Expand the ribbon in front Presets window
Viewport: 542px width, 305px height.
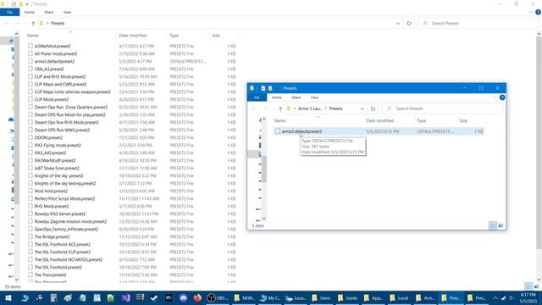click(x=495, y=97)
